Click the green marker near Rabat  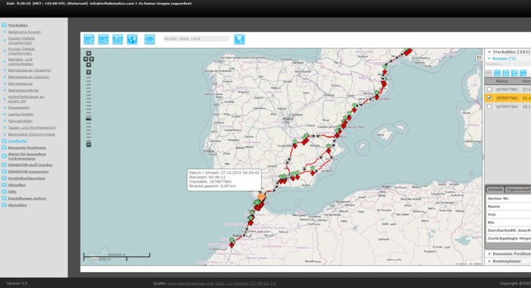[x=231, y=240]
